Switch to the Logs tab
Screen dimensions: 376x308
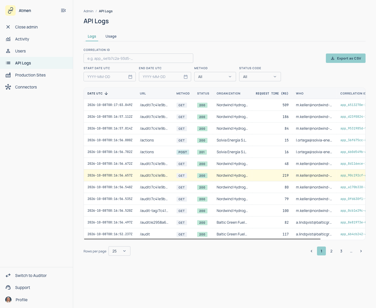pos(92,36)
